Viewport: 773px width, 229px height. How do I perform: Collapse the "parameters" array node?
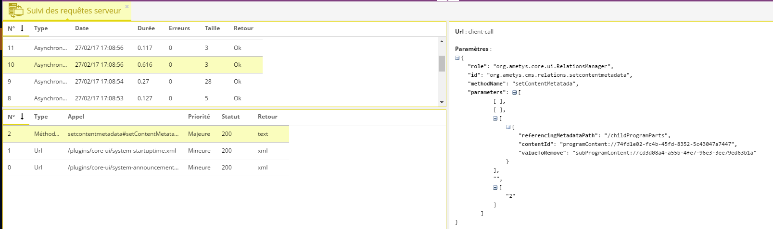(x=515, y=93)
